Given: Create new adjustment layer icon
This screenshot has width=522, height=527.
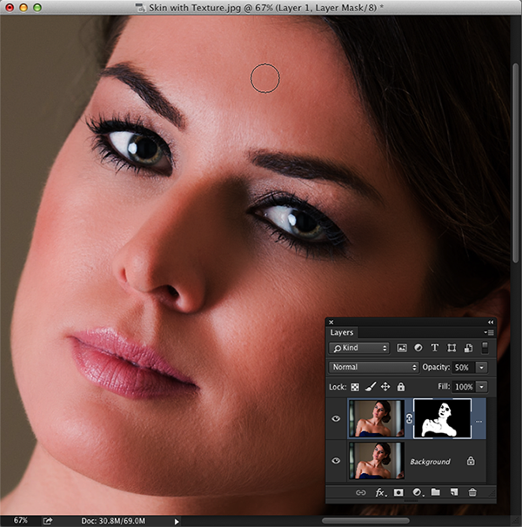Looking at the screenshot, I should [x=418, y=492].
